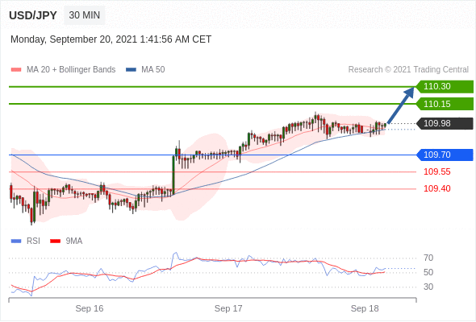The width and height of the screenshot is (476, 322).
Task: Click the 30 MIN timeframe badge
Action: pyautogui.click(x=85, y=15)
